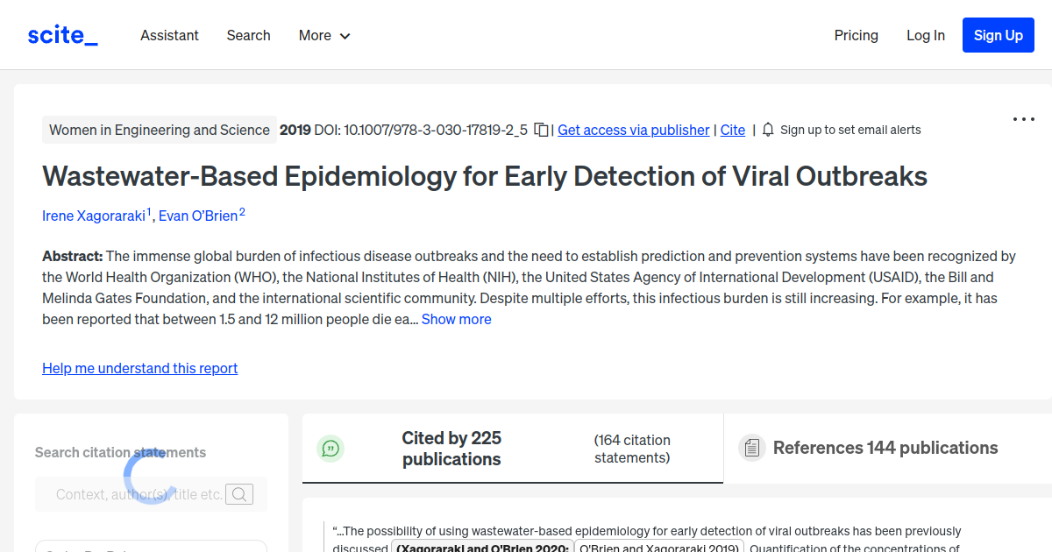This screenshot has height=552, width=1052.
Task: Open the Order By Date dropdown
Action: click(x=151, y=548)
